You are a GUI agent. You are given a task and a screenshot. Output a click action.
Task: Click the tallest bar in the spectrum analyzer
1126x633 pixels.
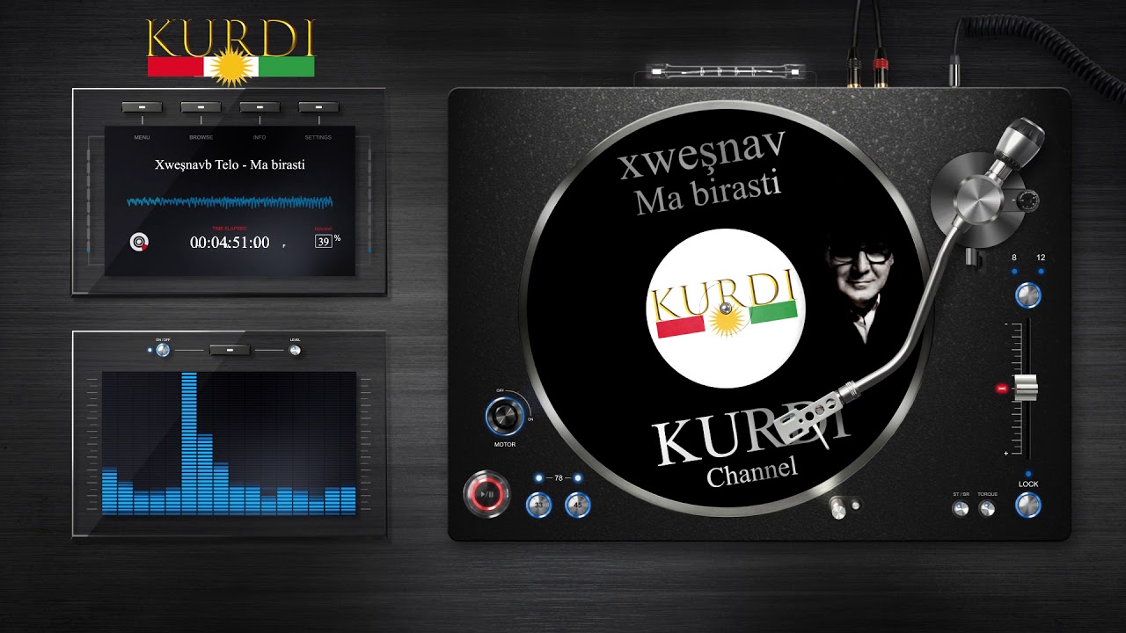[189, 443]
